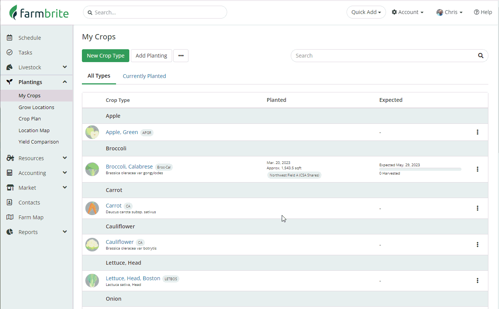Click the Broc-Cal code badge
The image size is (499, 309).
(164, 167)
